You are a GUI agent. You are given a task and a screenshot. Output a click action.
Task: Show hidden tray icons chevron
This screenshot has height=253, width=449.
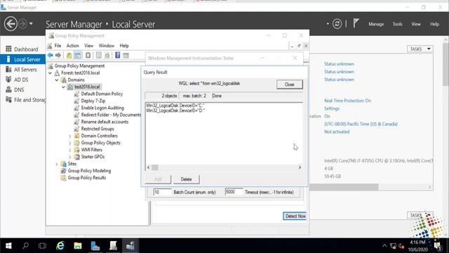[x=384, y=246]
